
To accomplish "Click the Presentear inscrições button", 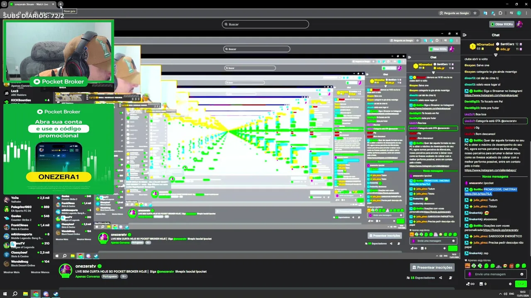I will (432, 267).
